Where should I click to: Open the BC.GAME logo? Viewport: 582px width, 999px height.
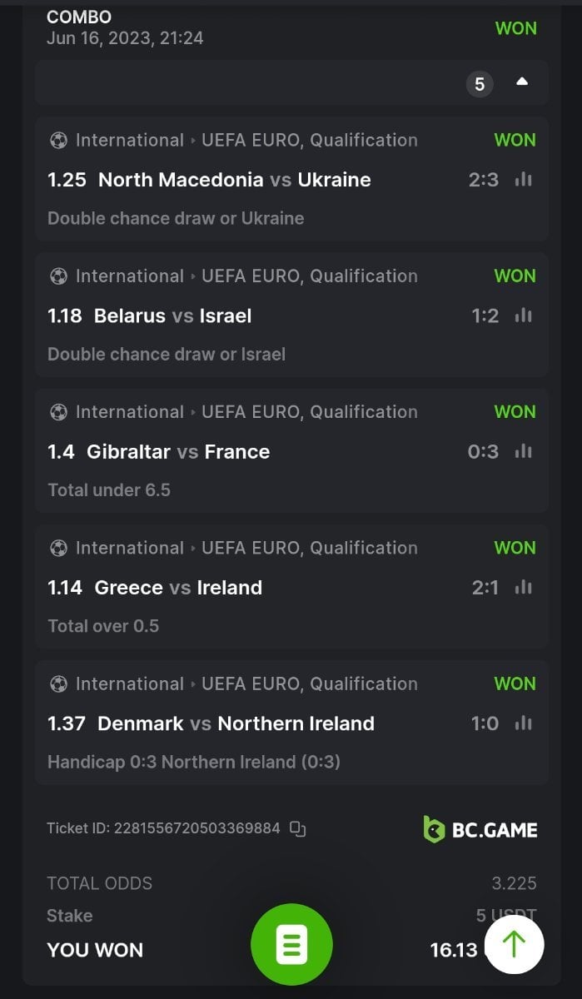(480, 829)
